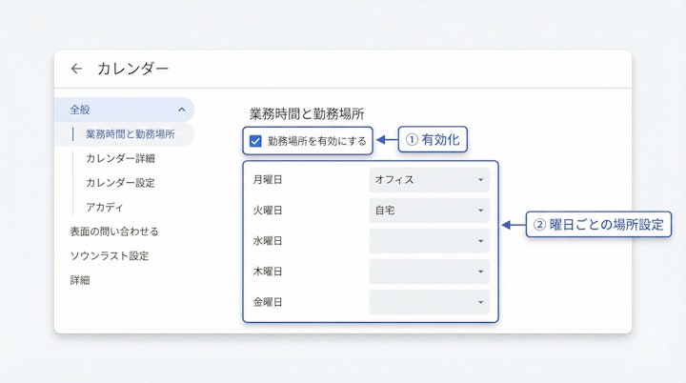686x383 pixels.
Task: Open the 木曜日 location dropdown
Action: [x=429, y=272]
